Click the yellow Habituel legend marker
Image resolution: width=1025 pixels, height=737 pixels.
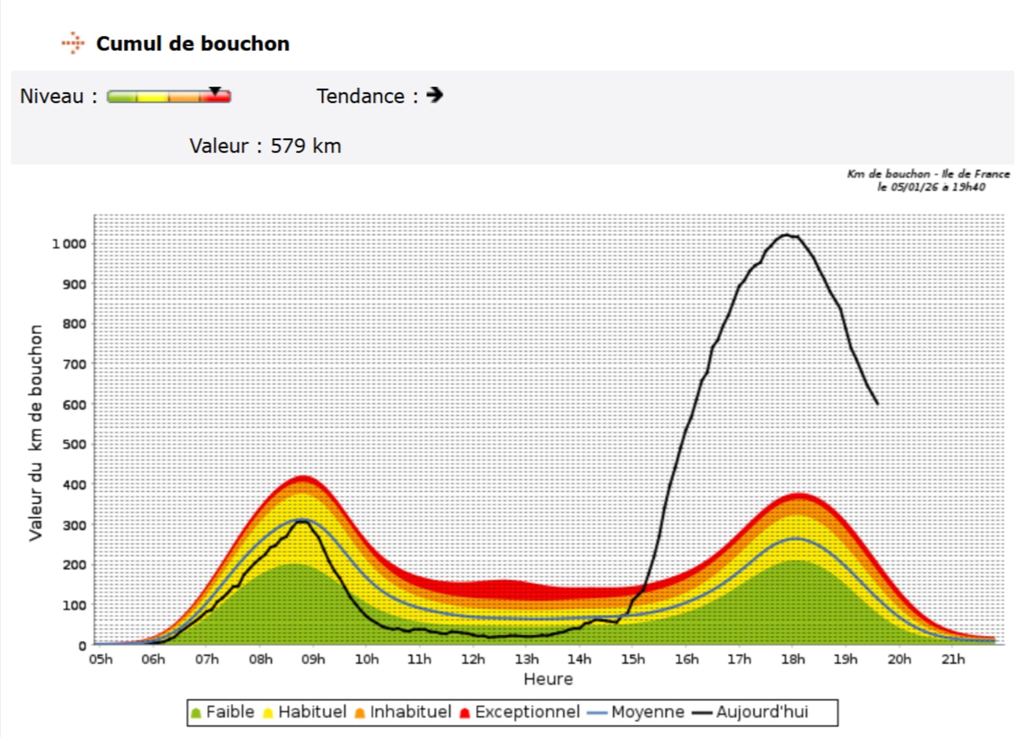tap(268, 713)
